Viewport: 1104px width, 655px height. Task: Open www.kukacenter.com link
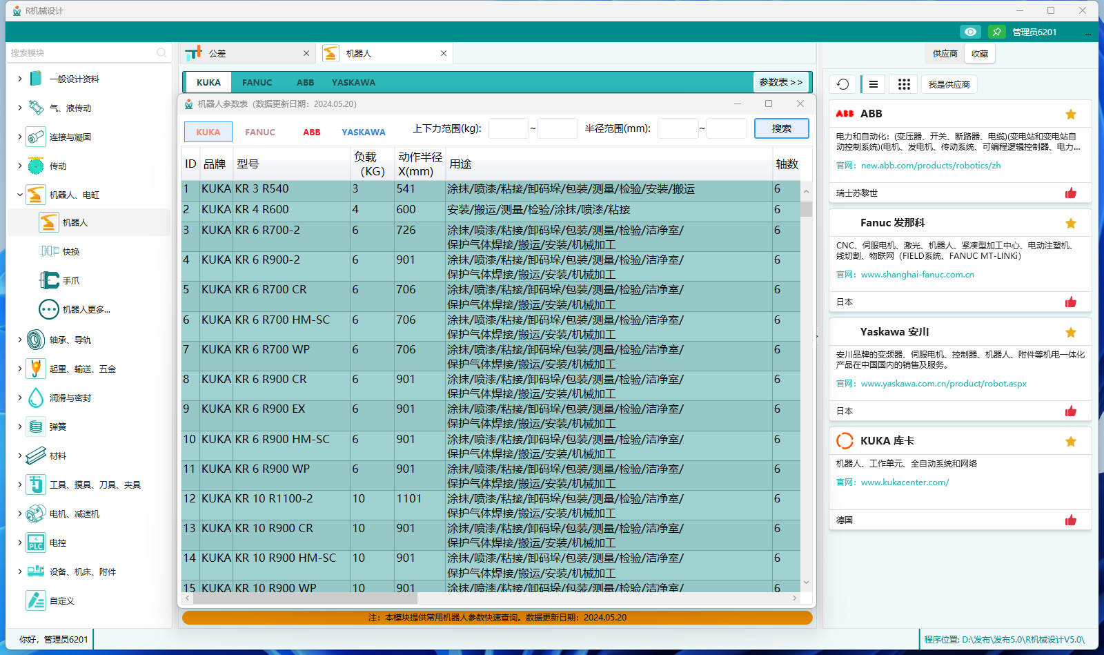point(905,482)
